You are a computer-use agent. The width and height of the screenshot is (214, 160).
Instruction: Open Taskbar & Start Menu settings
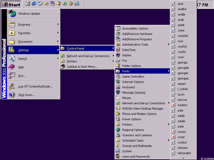click(87, 67)
